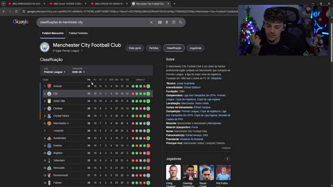The width and height of the screenshot is (333, 187).
Task: Open the Jogadores tab
Action: coord(195,48)
